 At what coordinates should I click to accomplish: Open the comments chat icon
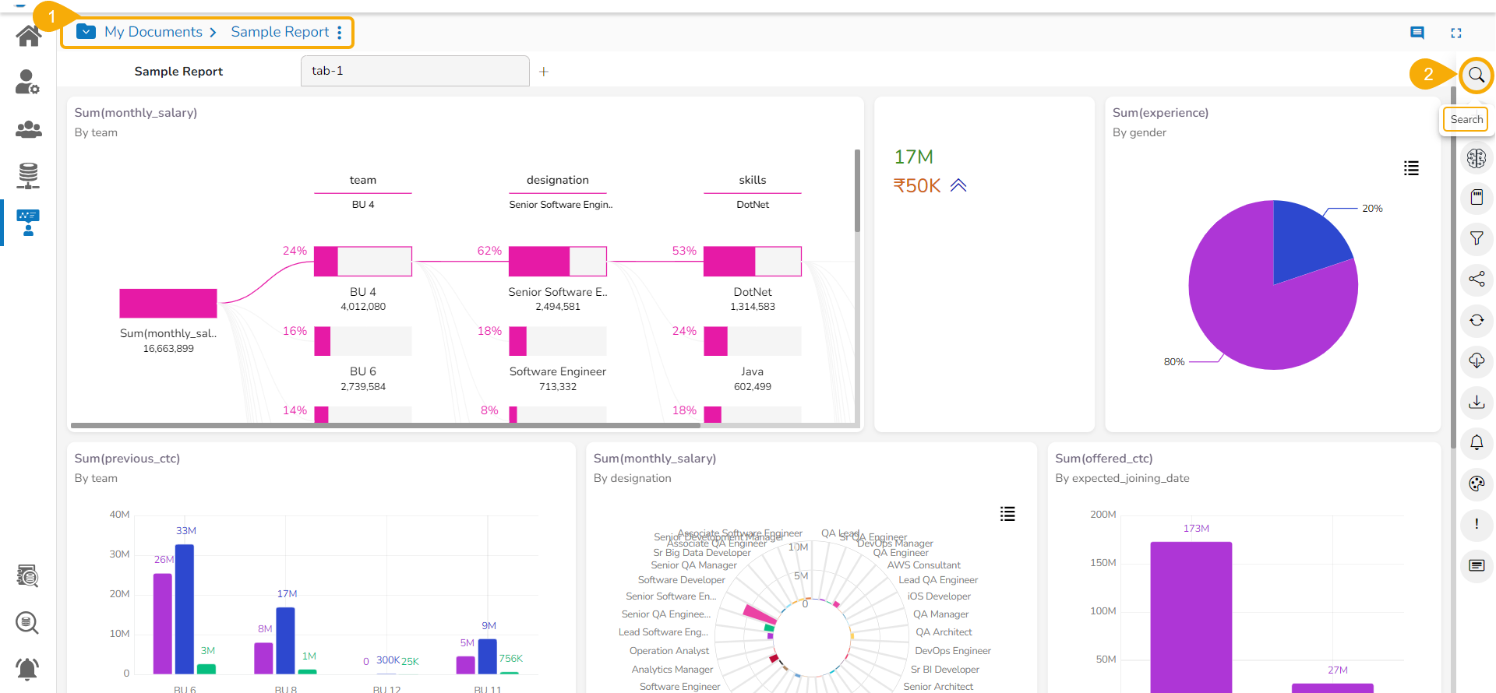tap(1417, 33)
